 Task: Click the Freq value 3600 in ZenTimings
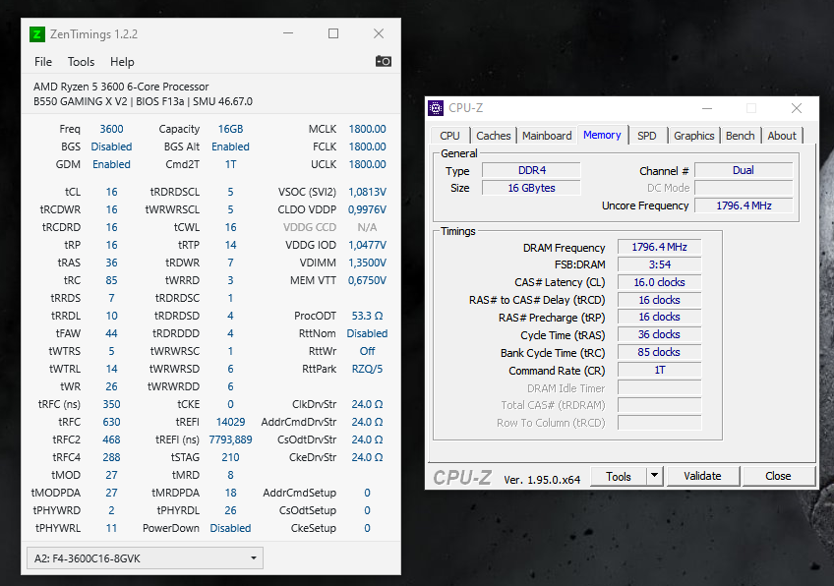[x=111, y=129]
